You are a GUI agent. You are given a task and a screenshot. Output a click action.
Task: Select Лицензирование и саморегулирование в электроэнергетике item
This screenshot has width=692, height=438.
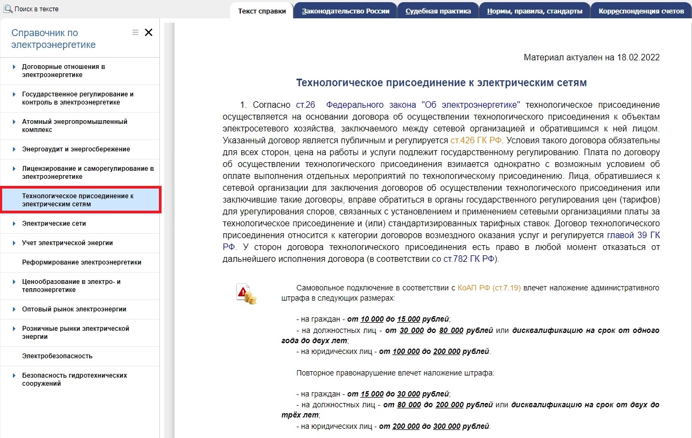point(80,173)
